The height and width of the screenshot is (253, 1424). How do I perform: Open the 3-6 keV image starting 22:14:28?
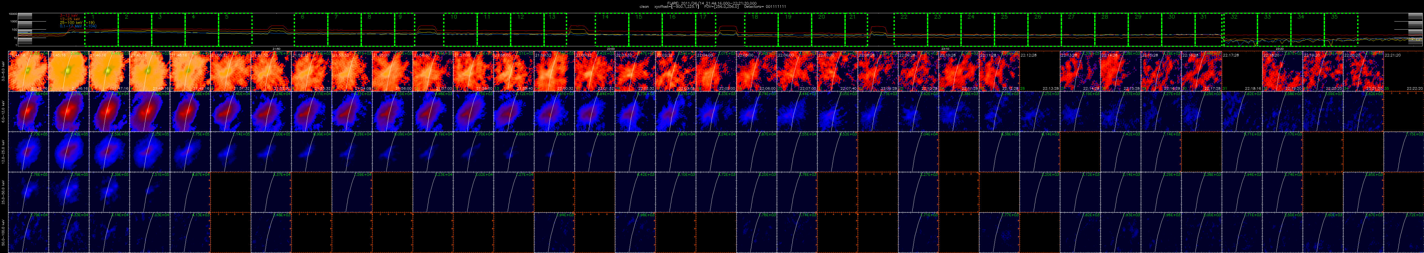1121,71
